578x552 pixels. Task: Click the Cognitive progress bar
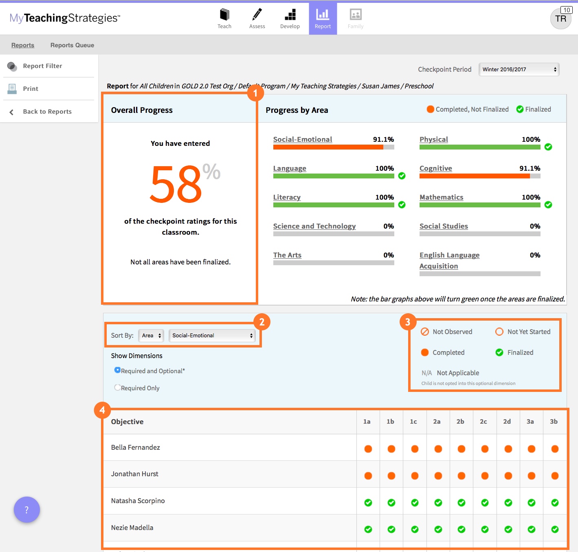tap(475, 176)
